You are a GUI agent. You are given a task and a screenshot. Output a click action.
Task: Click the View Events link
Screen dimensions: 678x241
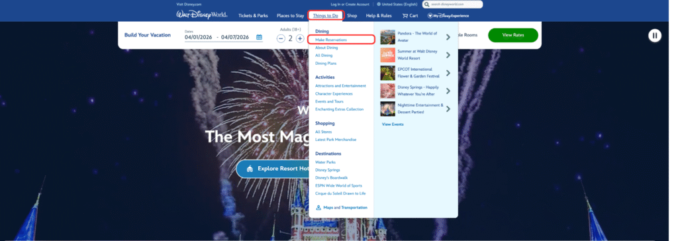pyautogui.click(x=393, y=124)
